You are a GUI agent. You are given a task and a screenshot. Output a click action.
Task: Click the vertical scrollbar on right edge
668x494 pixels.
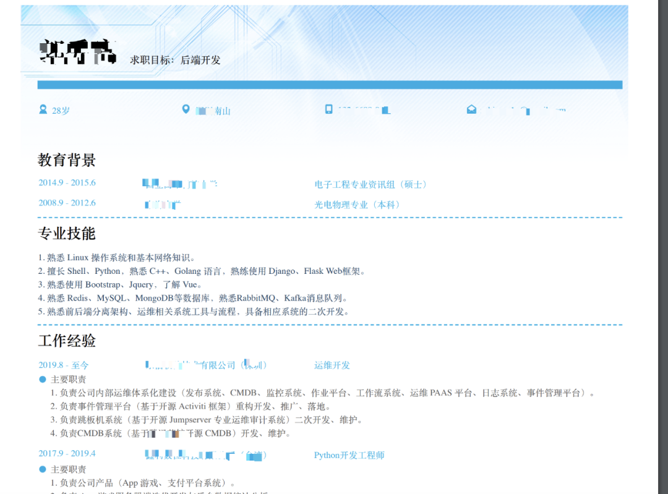[663, 247]
